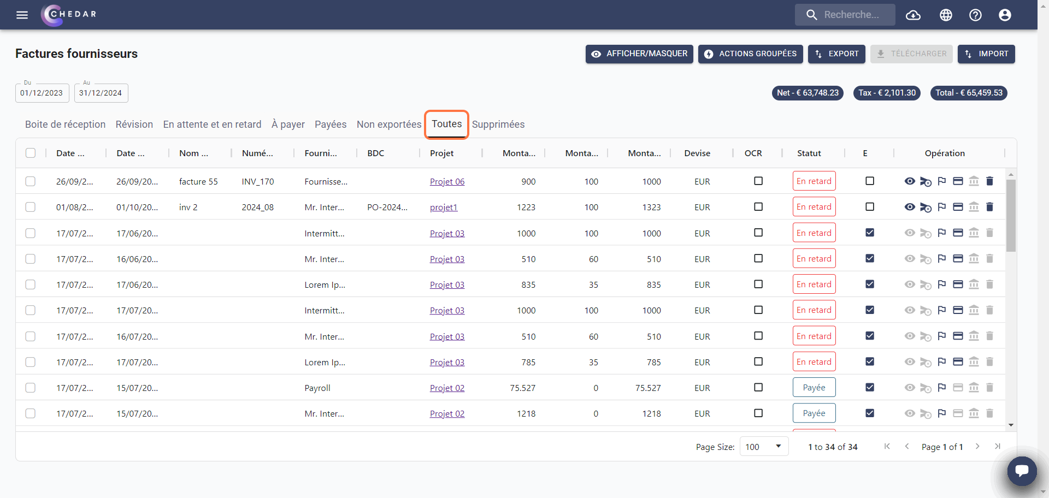The width and height of the screenshot is (1049, 498).
Task: Click the bank icon for facture 55
Action: (x=974, y=181)
